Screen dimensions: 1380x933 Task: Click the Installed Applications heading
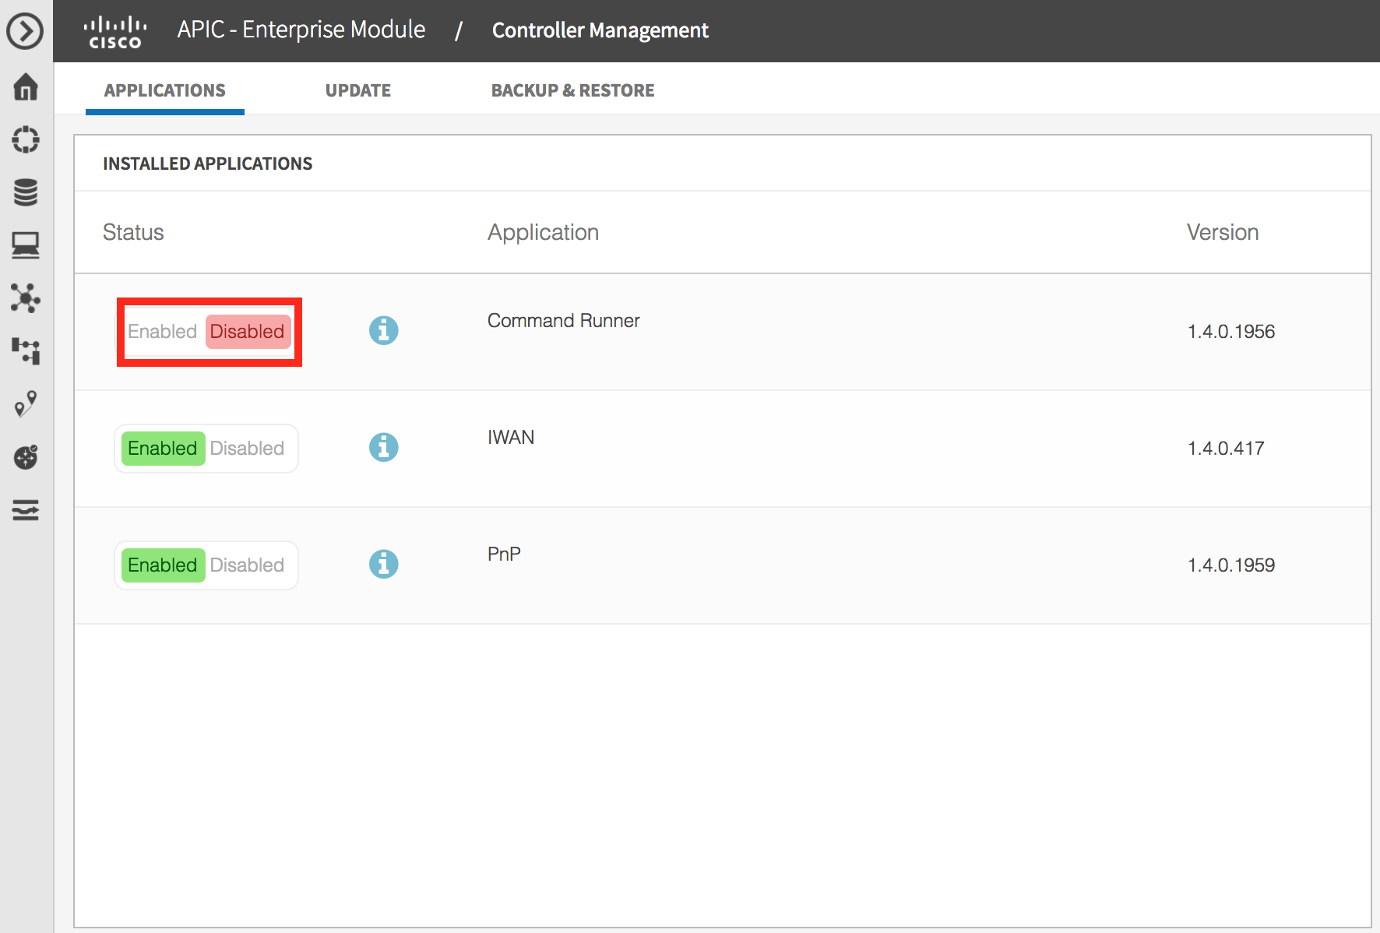(207, 164)
